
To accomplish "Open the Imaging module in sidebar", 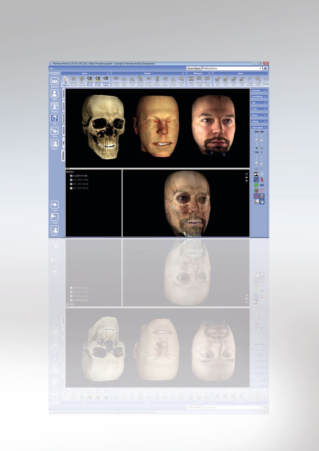I will 55,106.
